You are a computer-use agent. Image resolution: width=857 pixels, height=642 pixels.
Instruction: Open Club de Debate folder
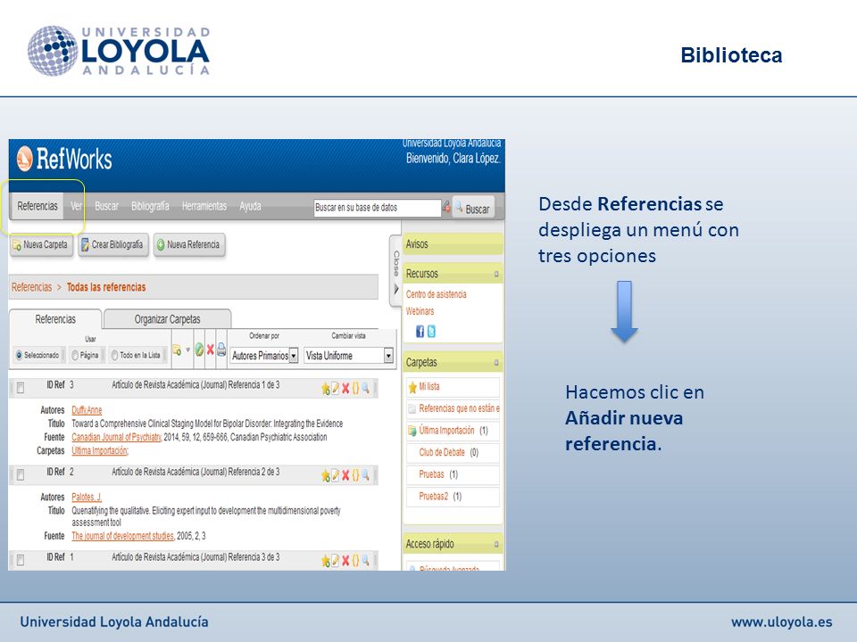(x=453, y=453)
